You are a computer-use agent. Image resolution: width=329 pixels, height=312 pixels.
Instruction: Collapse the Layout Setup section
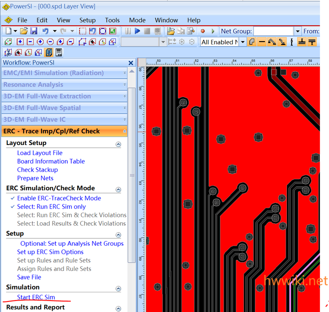(x=118, y=144)
